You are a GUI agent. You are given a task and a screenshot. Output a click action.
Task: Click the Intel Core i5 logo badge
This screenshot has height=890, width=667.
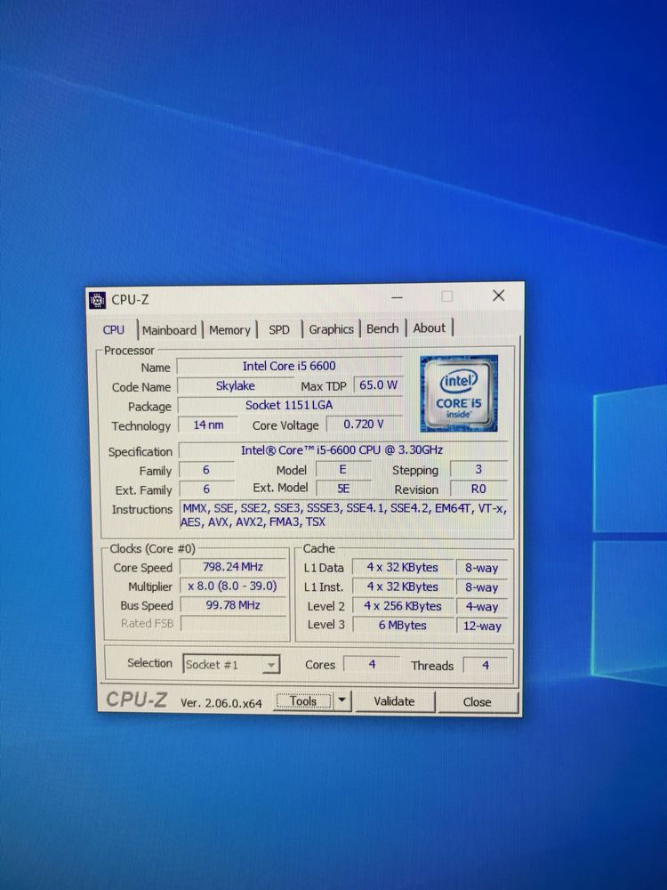[458, 392]
